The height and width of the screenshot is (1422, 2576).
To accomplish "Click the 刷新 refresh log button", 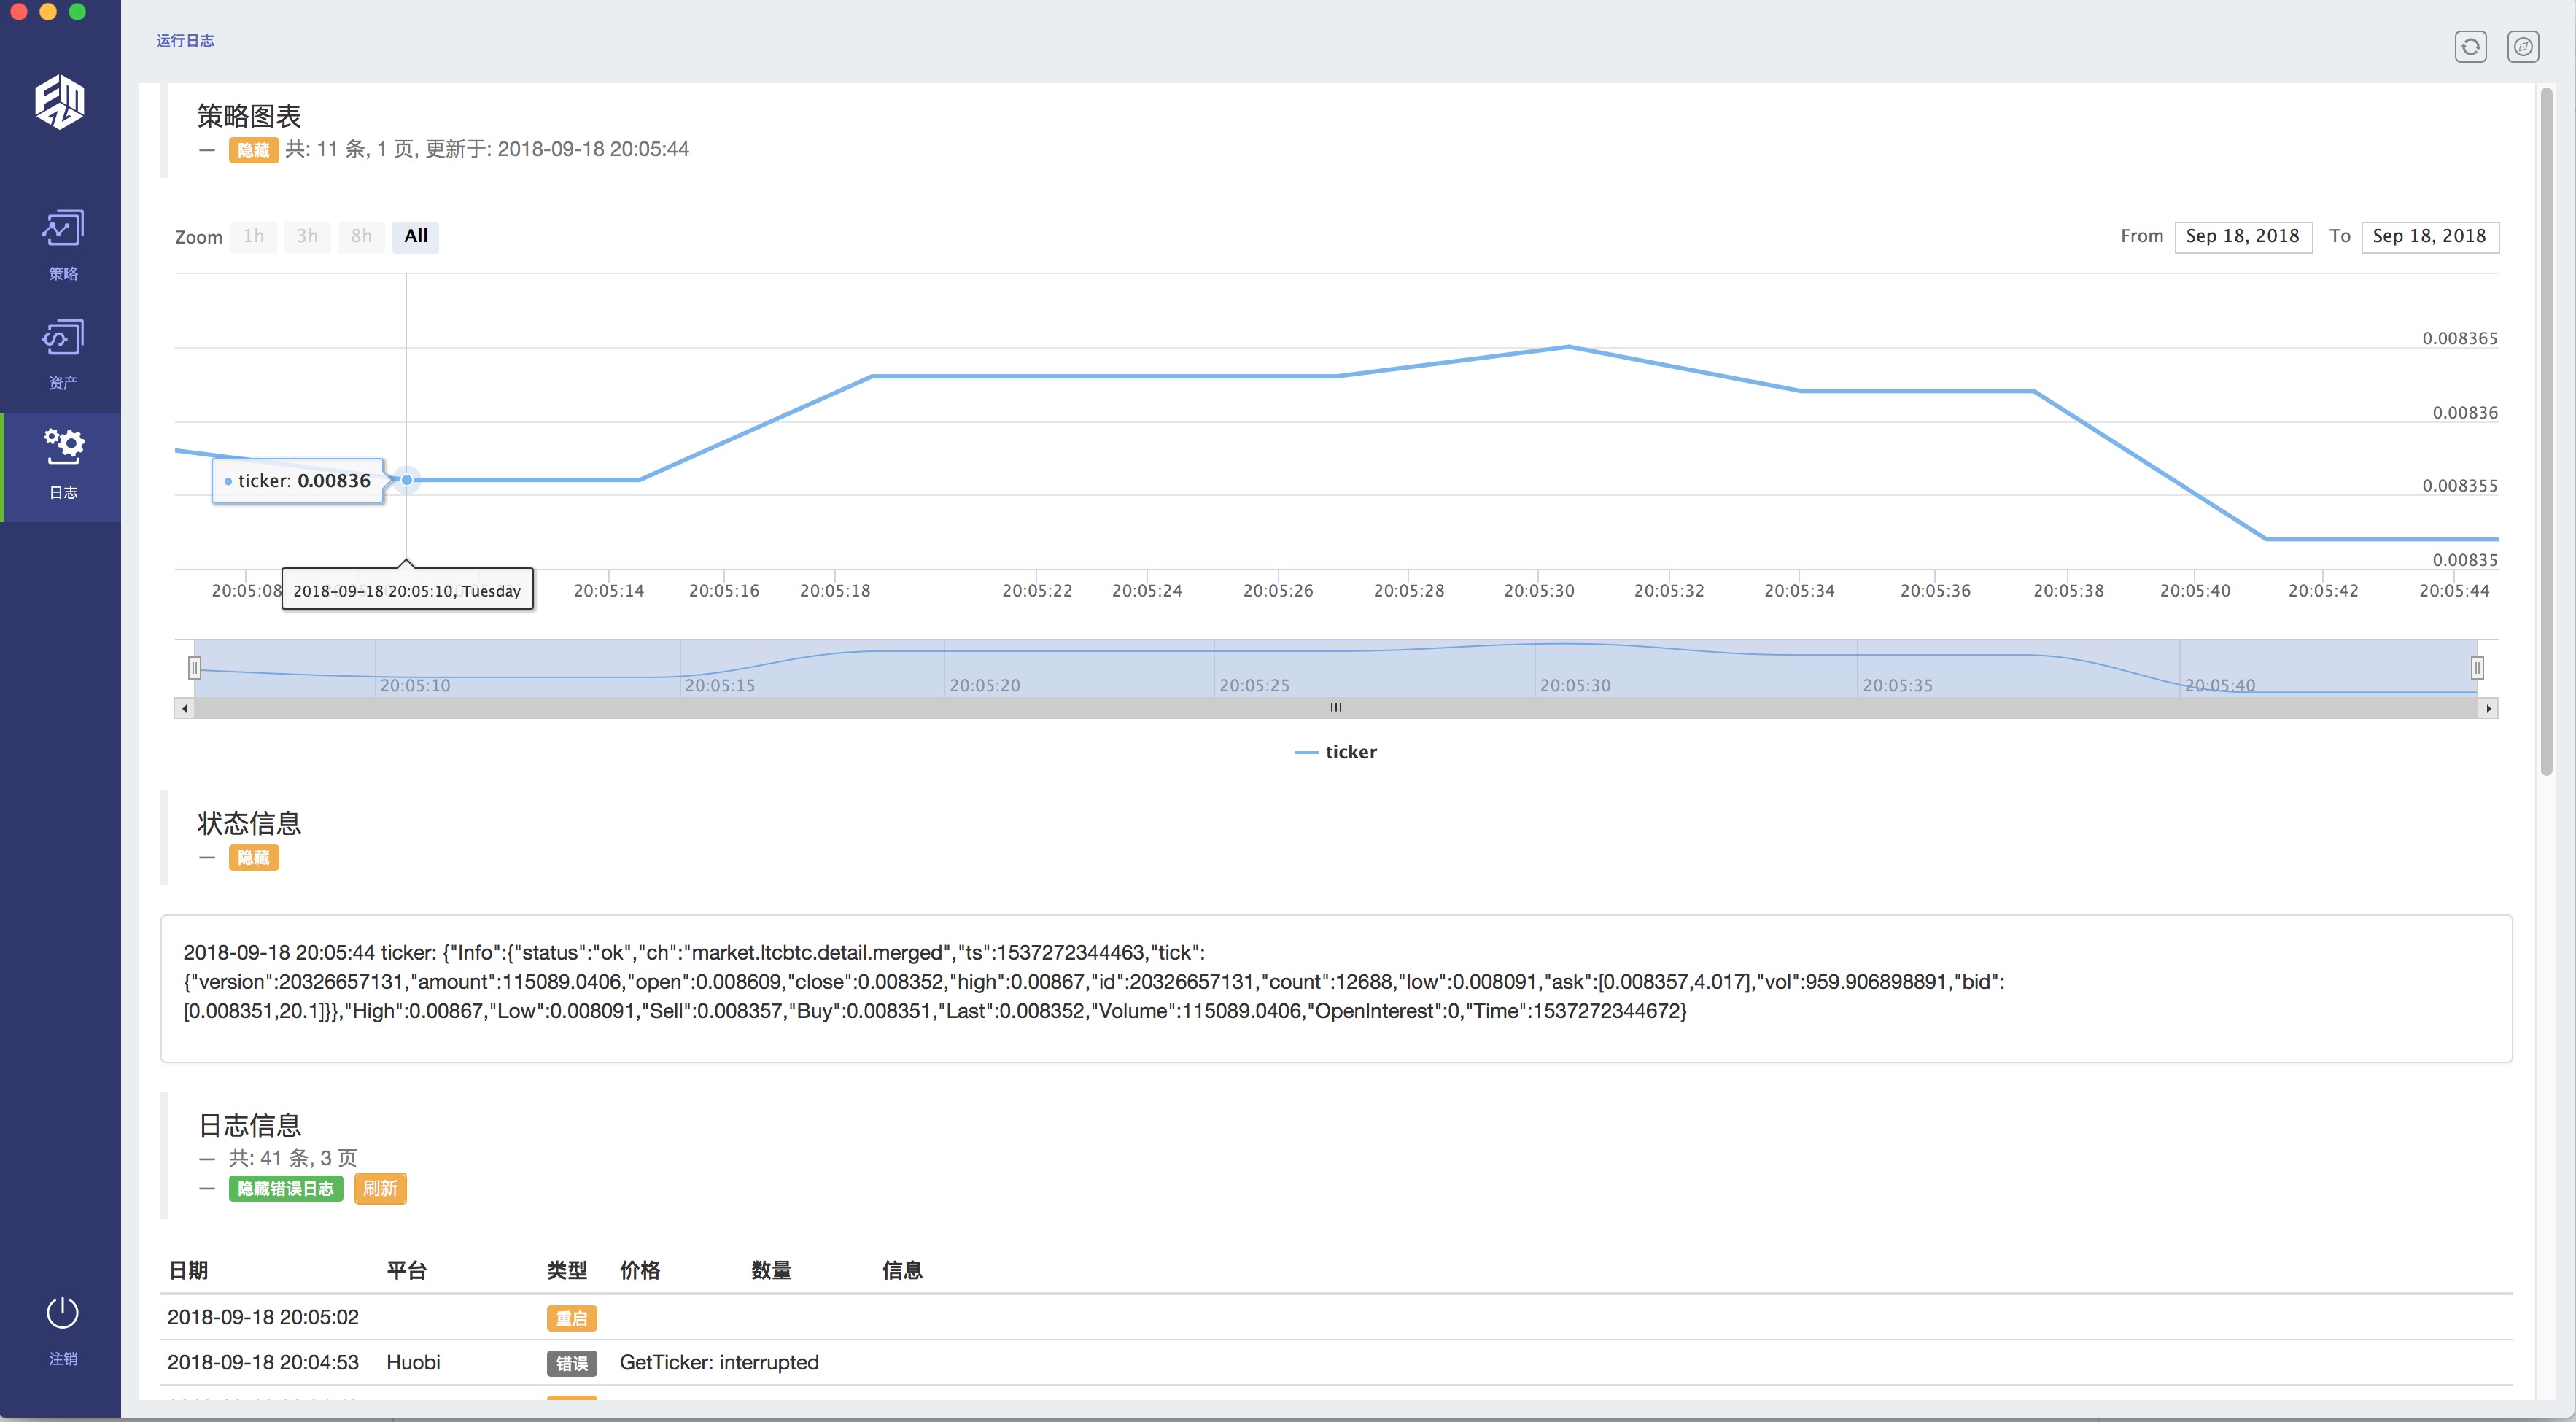I will 380,1189.
